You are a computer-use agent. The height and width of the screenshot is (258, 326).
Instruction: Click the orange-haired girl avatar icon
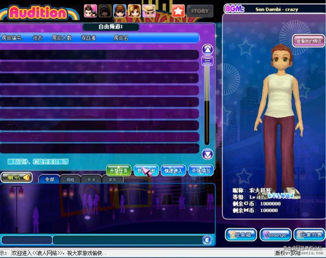pyautogui.click(x=134, y=11)
